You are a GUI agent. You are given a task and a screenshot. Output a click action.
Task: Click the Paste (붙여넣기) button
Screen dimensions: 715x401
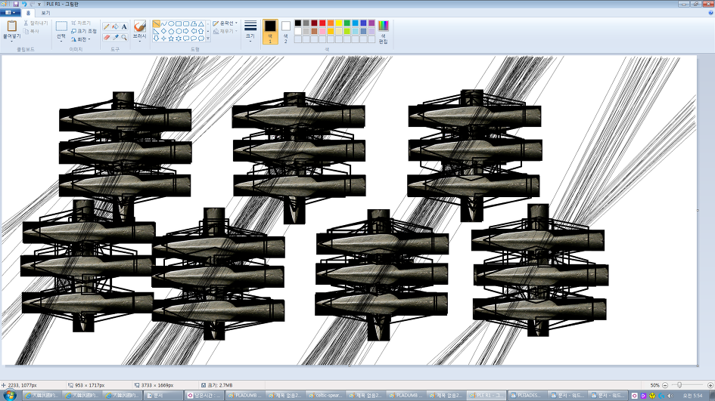[11, 30]
